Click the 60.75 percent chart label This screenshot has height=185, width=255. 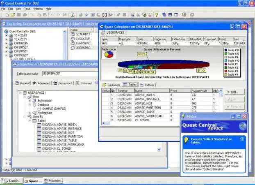tap(142, 54)
